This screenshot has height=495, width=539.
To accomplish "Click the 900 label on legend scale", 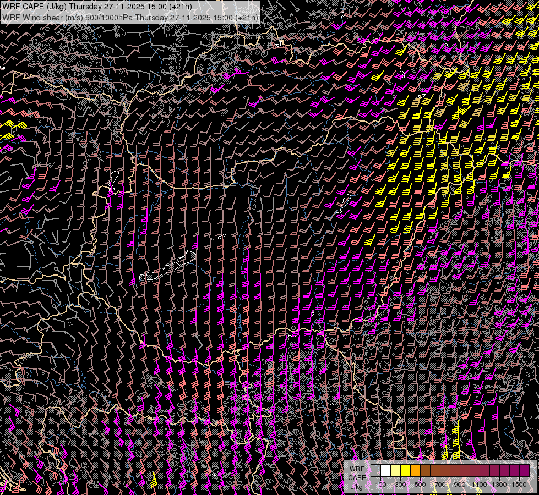I will point(460,484).
